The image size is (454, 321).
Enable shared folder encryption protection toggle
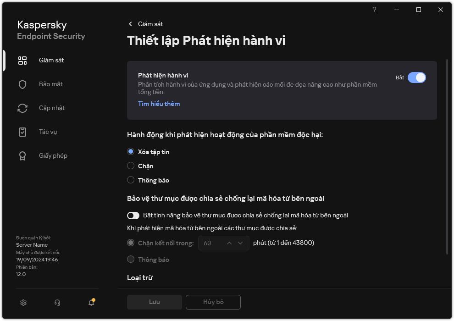pos(133,215)
